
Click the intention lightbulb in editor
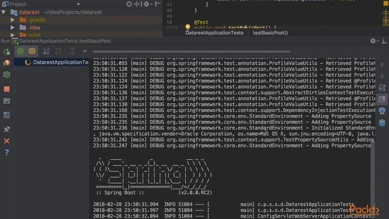(188, 27)
